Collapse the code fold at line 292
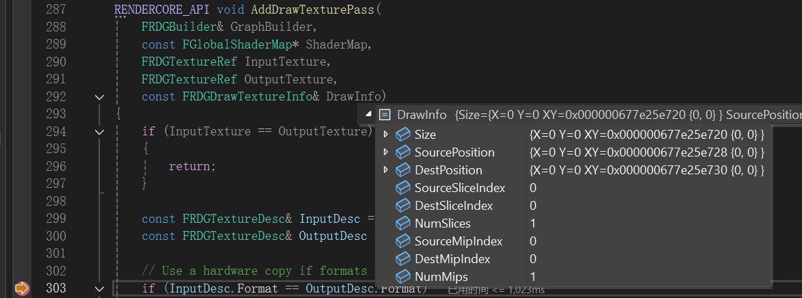The height and width of the screenshot is (298, 802). (x=99, y=96)
